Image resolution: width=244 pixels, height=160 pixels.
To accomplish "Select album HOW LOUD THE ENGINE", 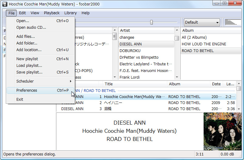I will [x=211, y=44].
